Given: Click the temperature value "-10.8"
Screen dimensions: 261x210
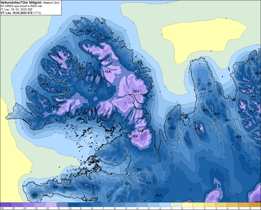Looking at the screenshot, I should [x=89, y=75].
